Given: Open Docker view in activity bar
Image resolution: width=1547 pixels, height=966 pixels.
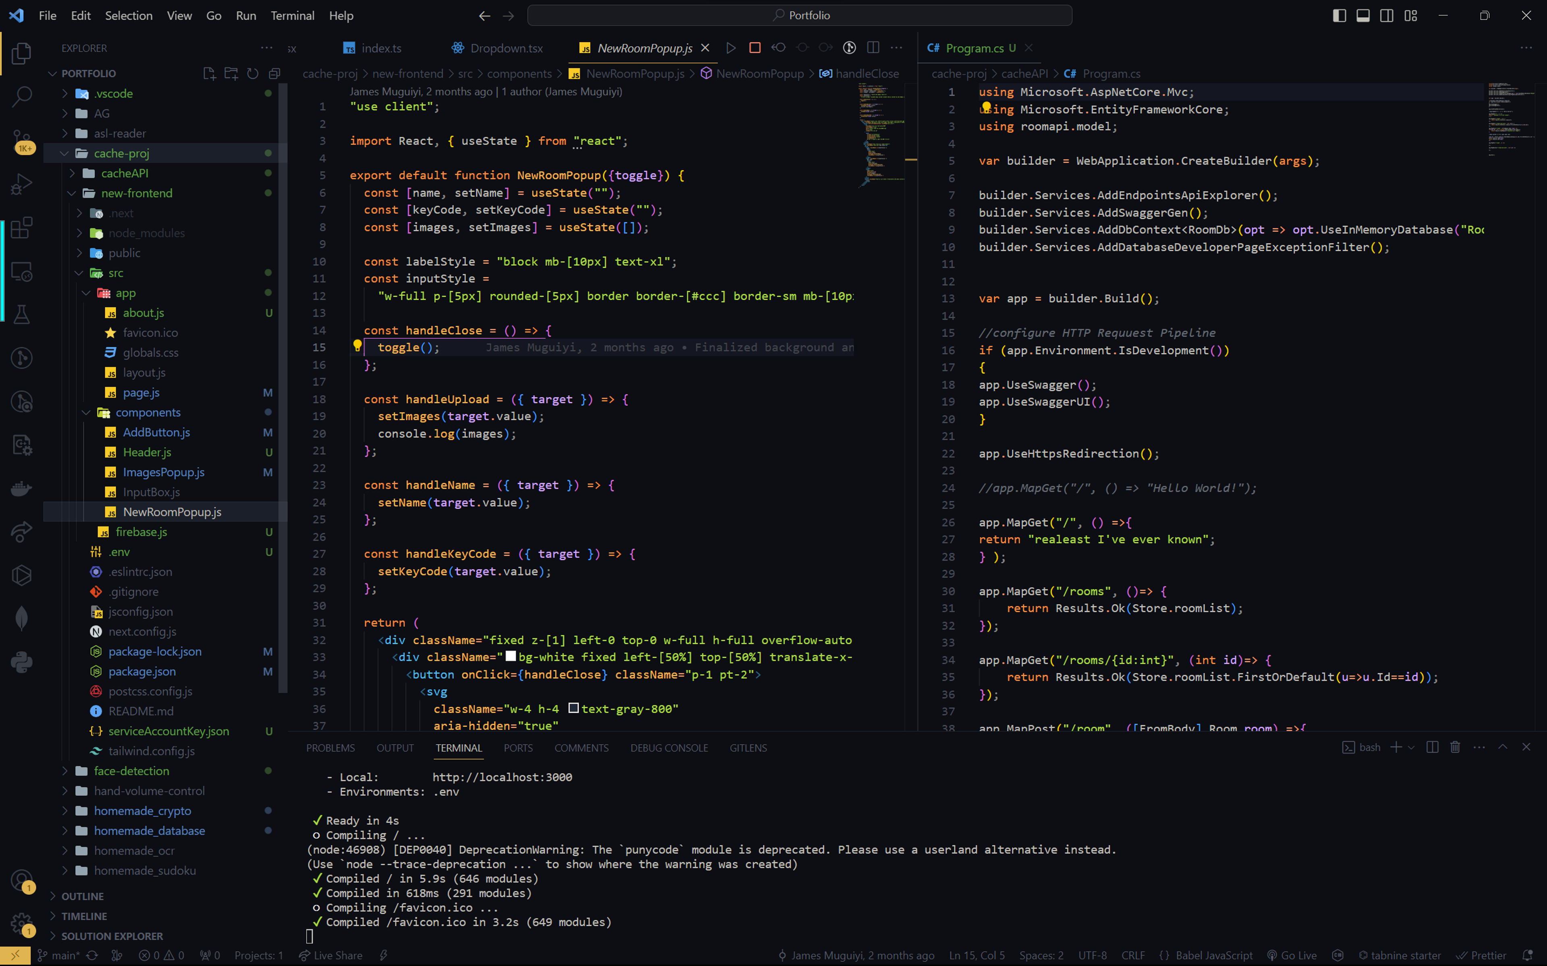Looking at the screenshot, I should click(x=22, y=489).
